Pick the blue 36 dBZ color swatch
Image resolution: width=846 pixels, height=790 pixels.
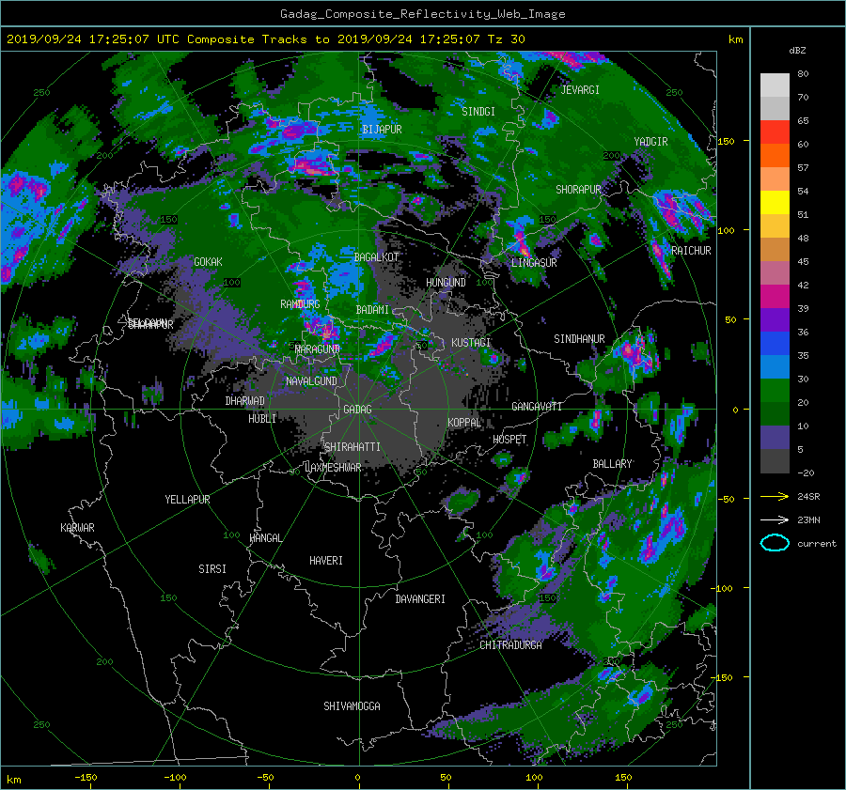(775, 343)
